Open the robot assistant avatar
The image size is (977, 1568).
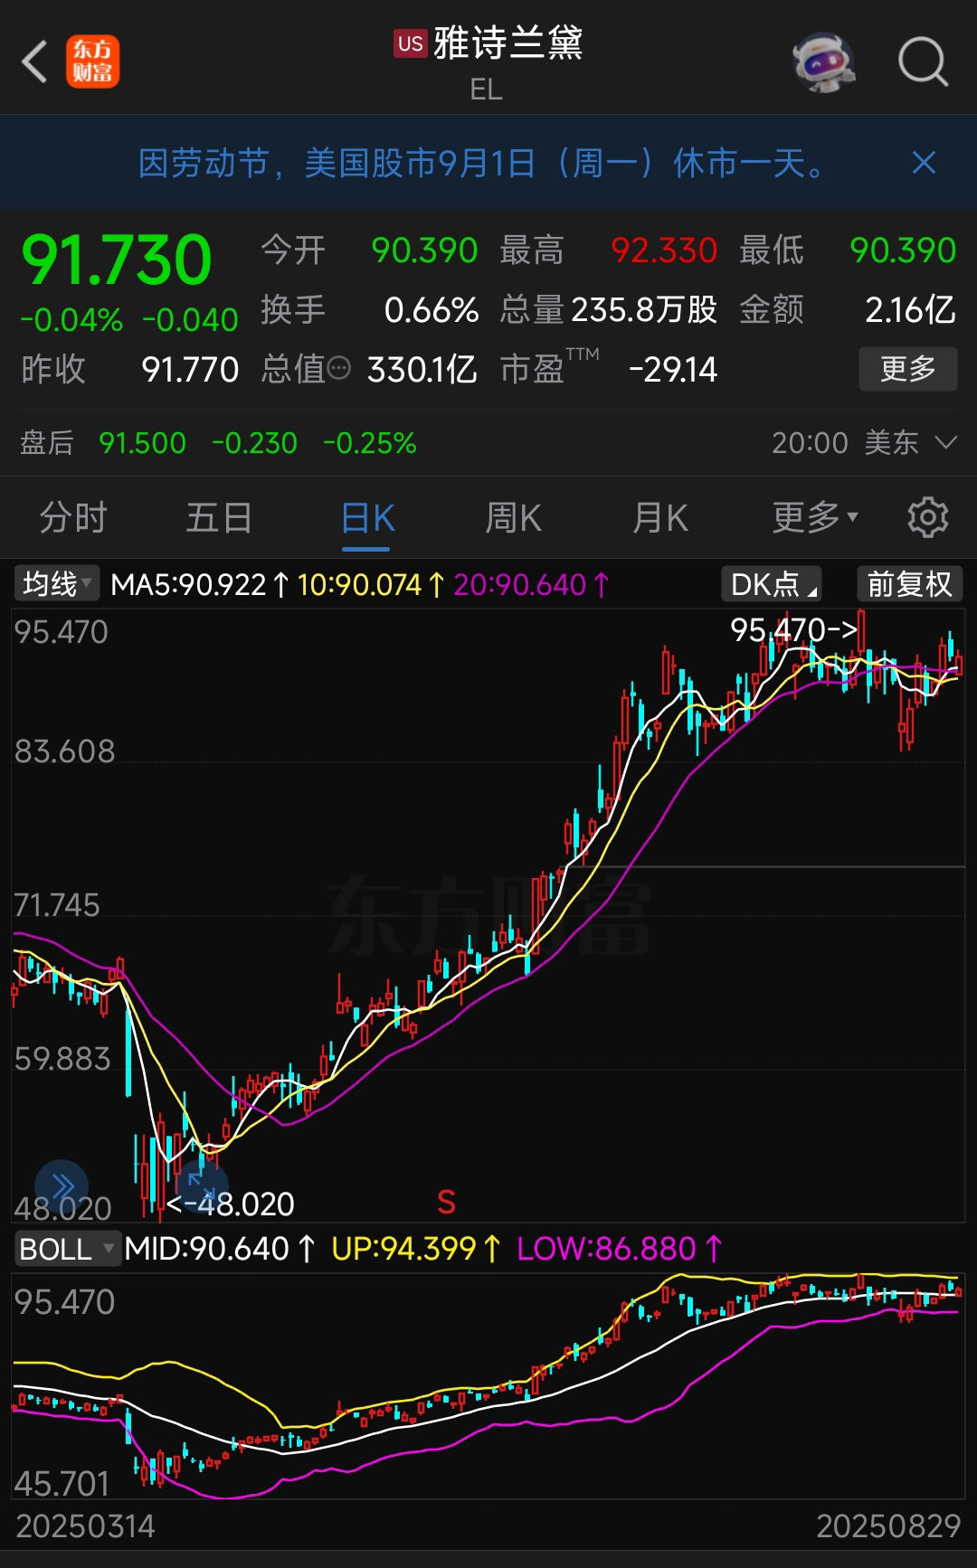click(x=823, y=61)
